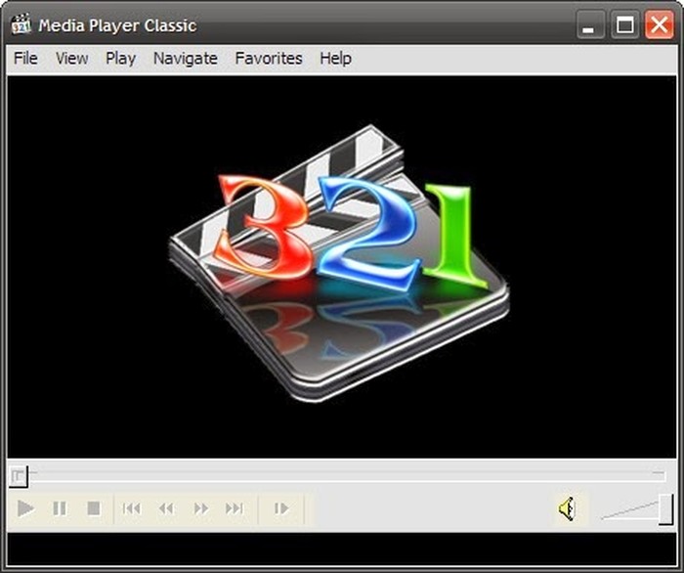
Task: Open the Help menu
Action: point(335,59)
